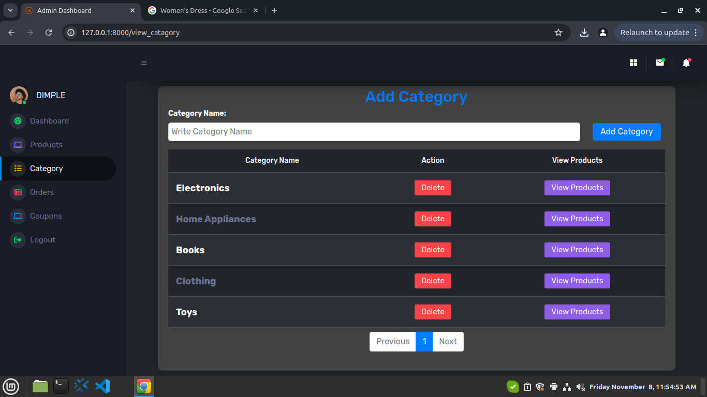
Task: Go back in browser history
Action: [x=11, y=33]
